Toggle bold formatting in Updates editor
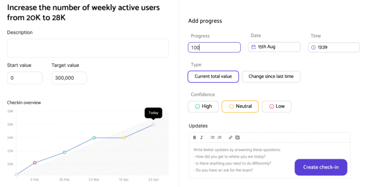 coord(195,138)
